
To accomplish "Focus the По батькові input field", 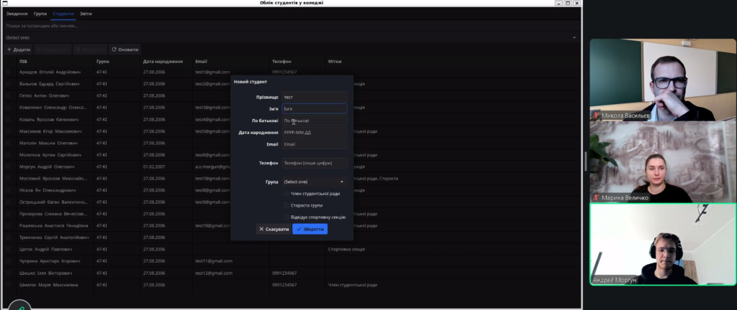I will point(314,121).
